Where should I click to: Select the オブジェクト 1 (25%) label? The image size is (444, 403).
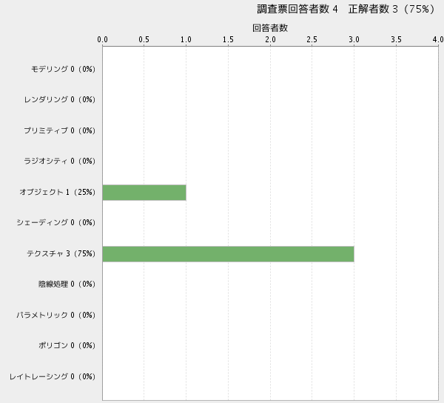point(58,192)
